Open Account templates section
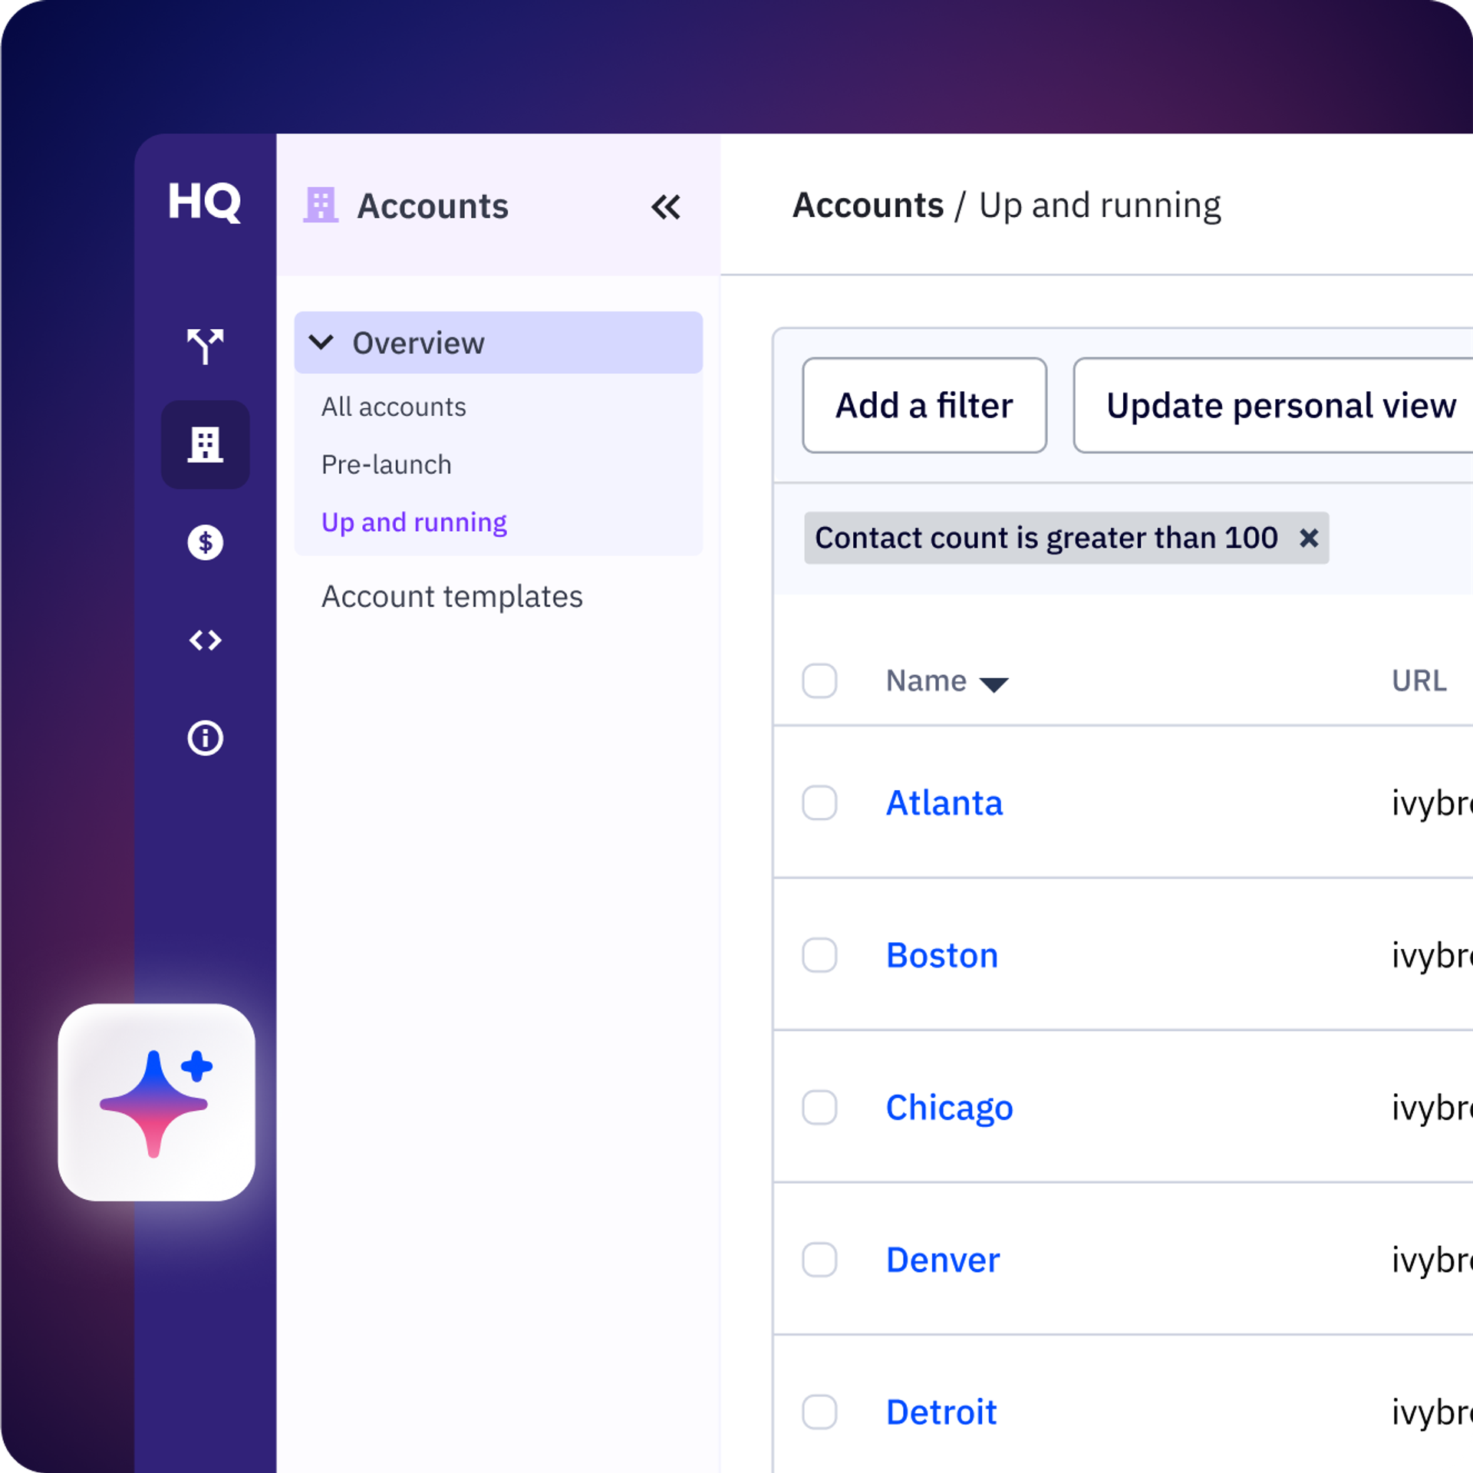1473x1473 pixels. (x=452, y=597)
